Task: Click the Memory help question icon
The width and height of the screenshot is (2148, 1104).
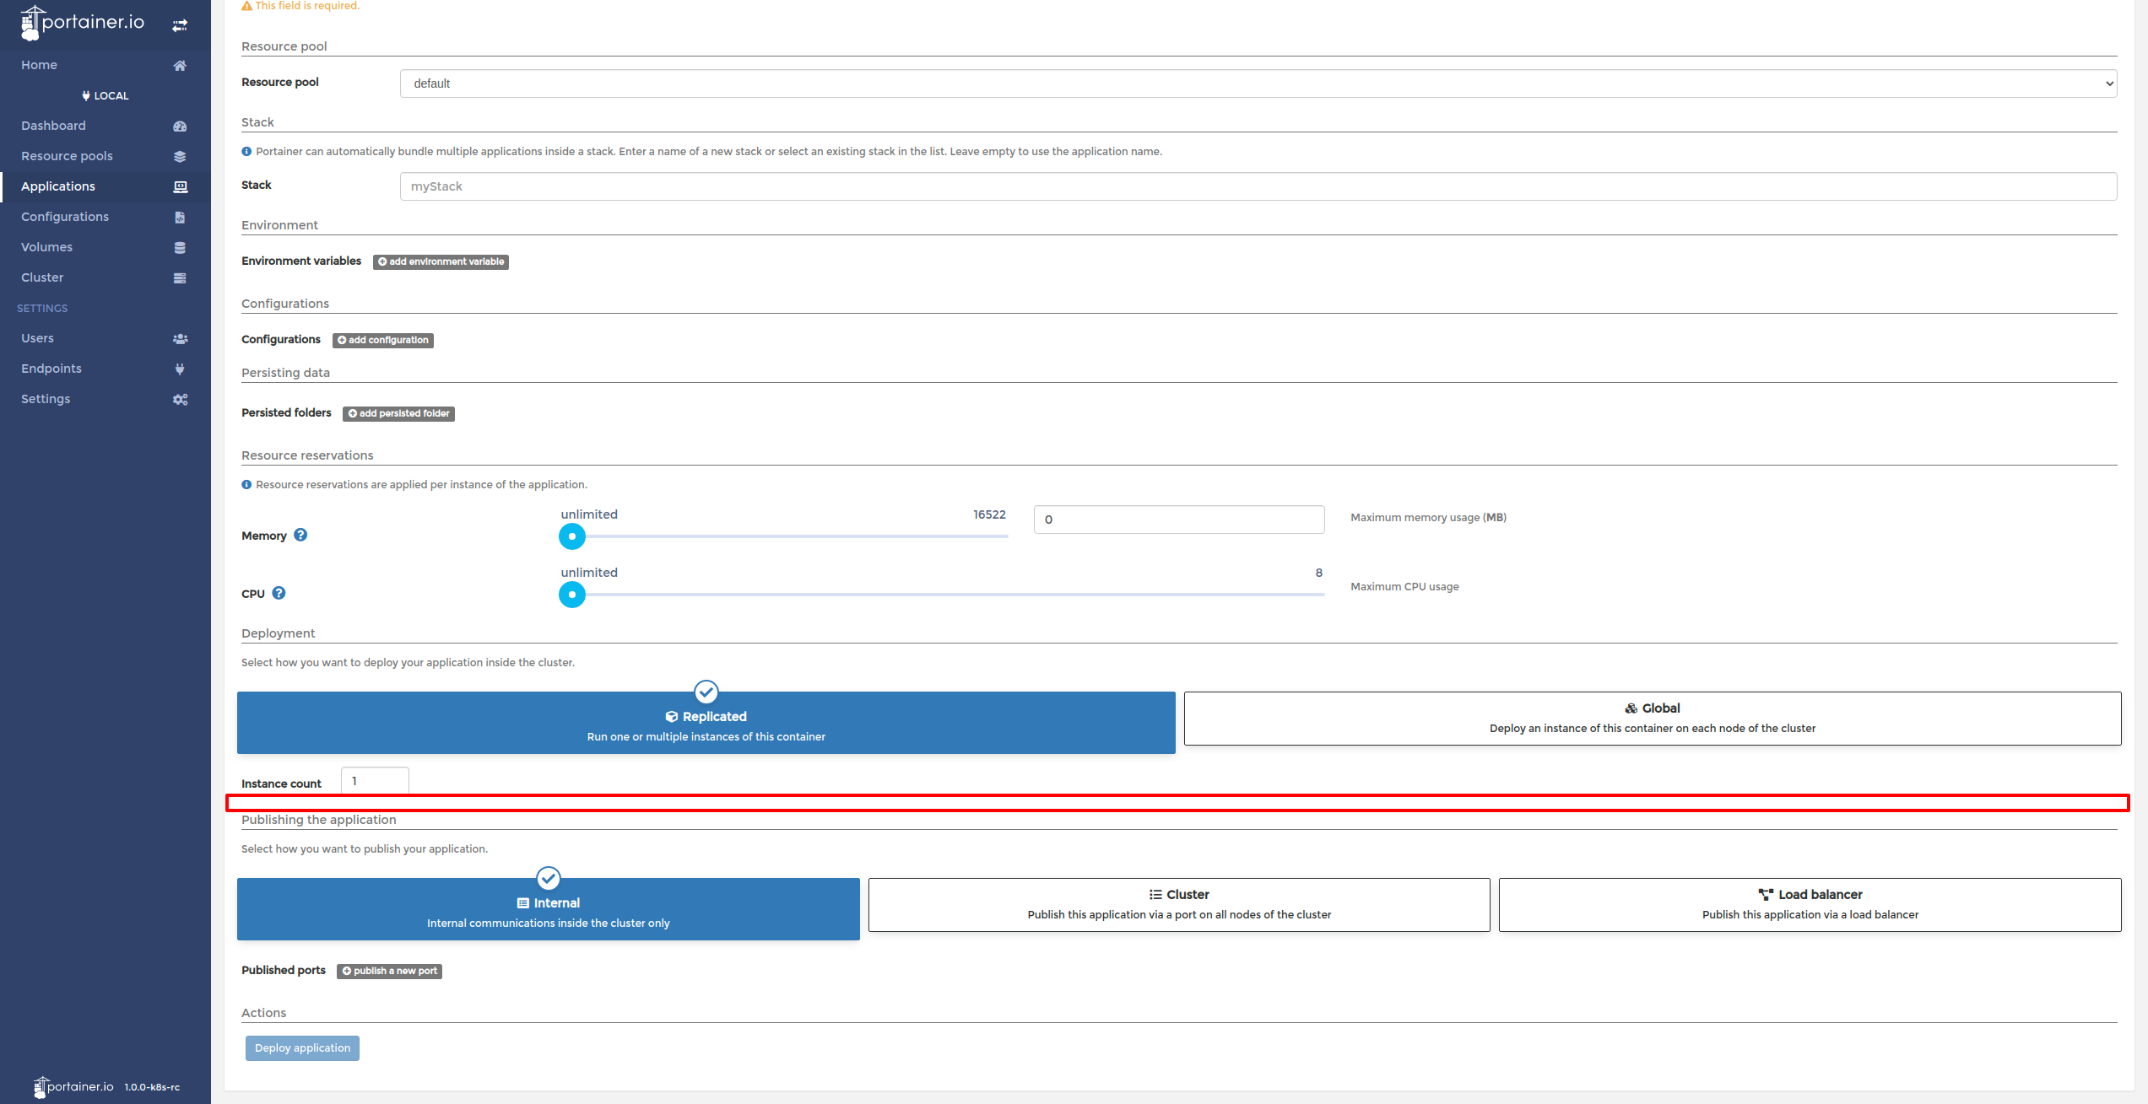Action: click(x=300, y=535)
